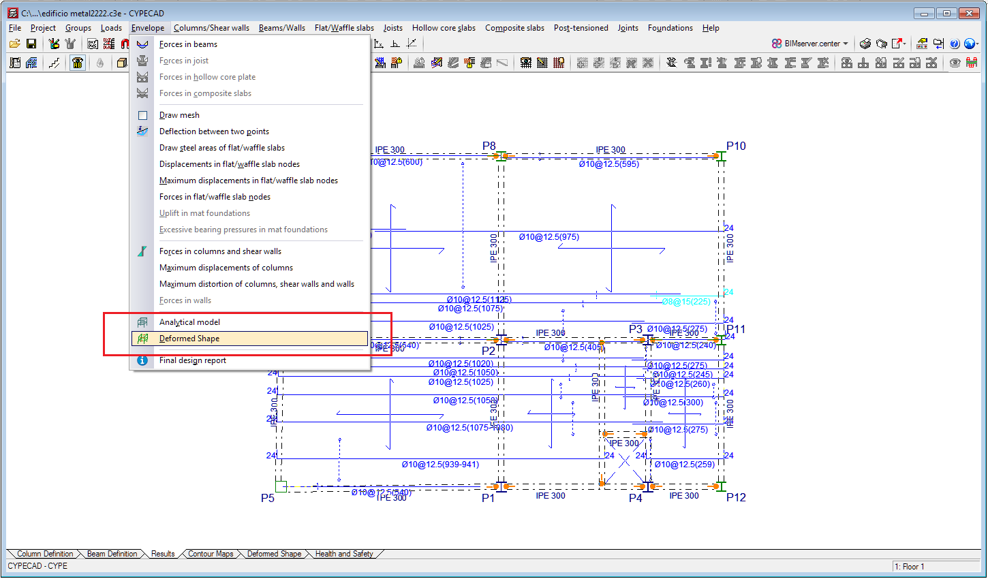The width and height of the screenshot is (988, 579).
Task: Switch to the Contour Maps tab
Action: pyautogui.click(x=211, y=554)
